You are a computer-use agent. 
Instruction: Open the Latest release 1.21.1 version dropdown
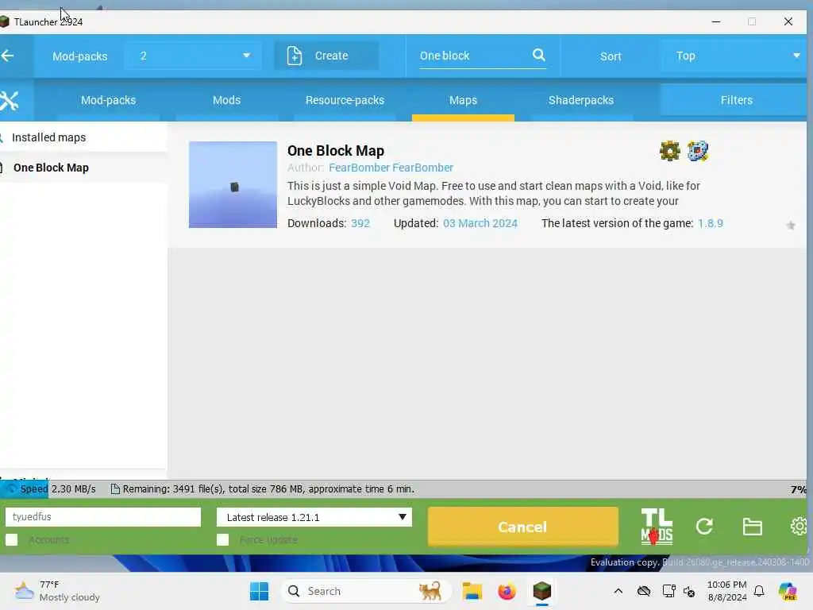point(314,517)
